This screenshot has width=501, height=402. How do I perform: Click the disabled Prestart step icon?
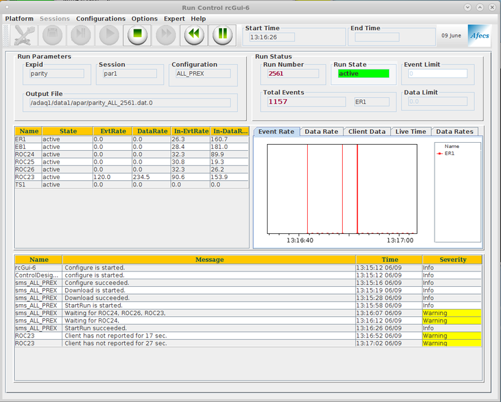point(80,35)
